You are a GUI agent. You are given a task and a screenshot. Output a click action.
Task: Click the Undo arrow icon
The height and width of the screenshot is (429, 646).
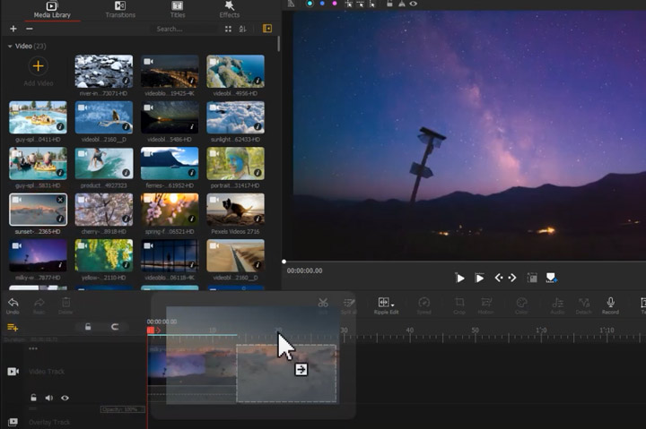click(x=13, y=304)
